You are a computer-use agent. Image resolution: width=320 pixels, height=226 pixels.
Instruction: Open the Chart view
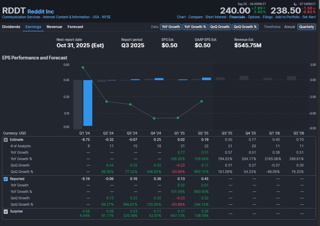tap(181, 17)
